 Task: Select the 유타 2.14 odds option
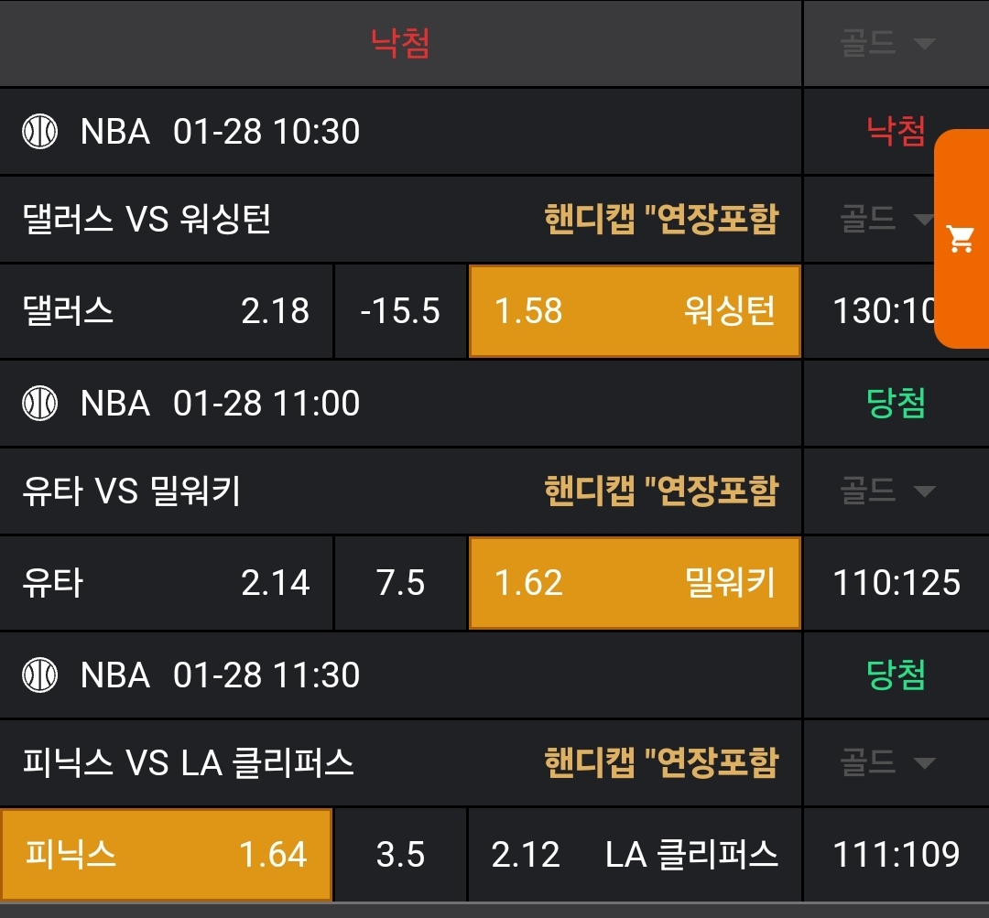[x=166, y=583]
